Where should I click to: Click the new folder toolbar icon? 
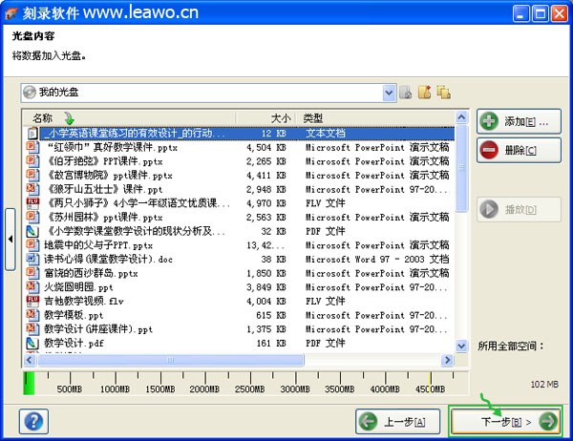click(x=424, y=93)
